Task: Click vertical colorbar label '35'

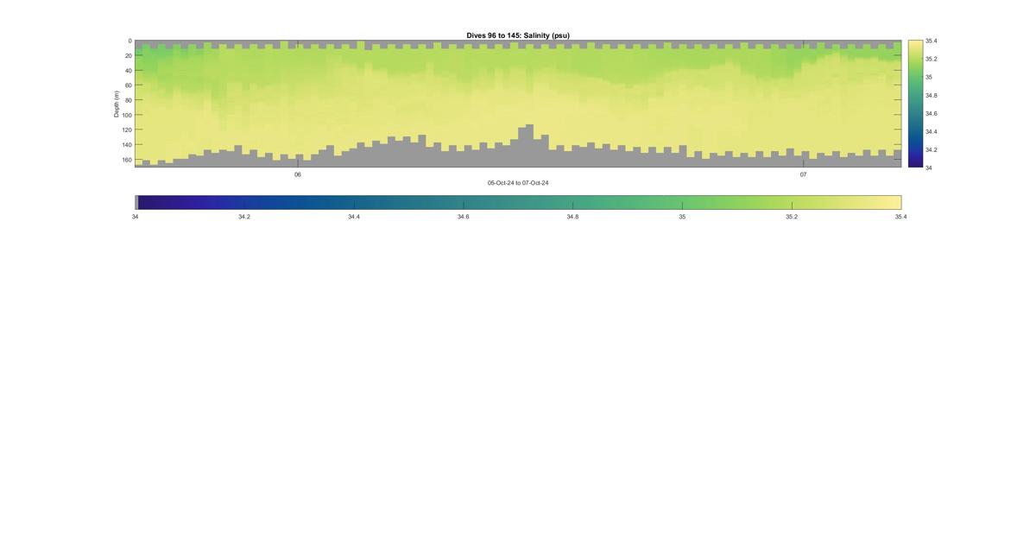Action: click(929, 77)
